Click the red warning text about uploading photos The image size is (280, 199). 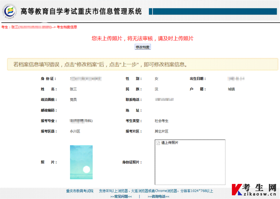coord(142,39)
